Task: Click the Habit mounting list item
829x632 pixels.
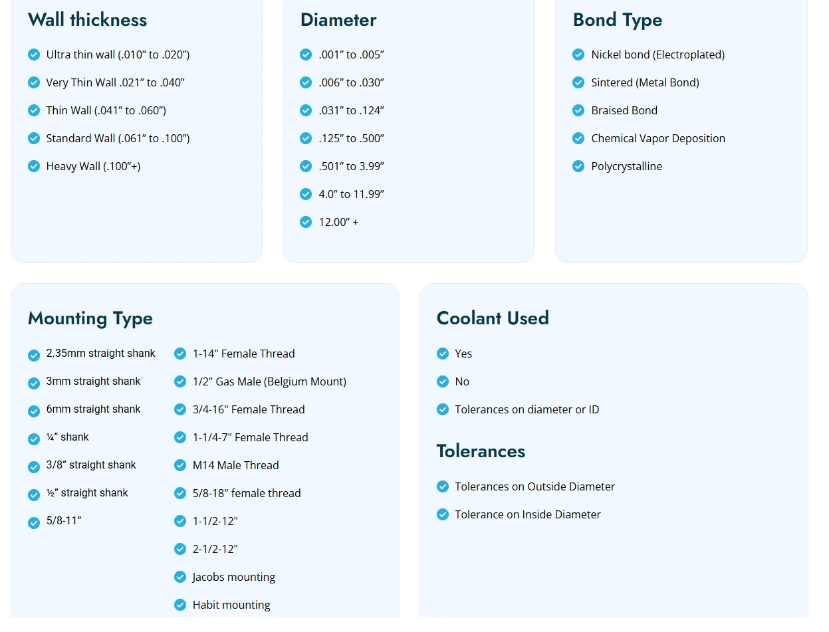Action: coord(231,605)
